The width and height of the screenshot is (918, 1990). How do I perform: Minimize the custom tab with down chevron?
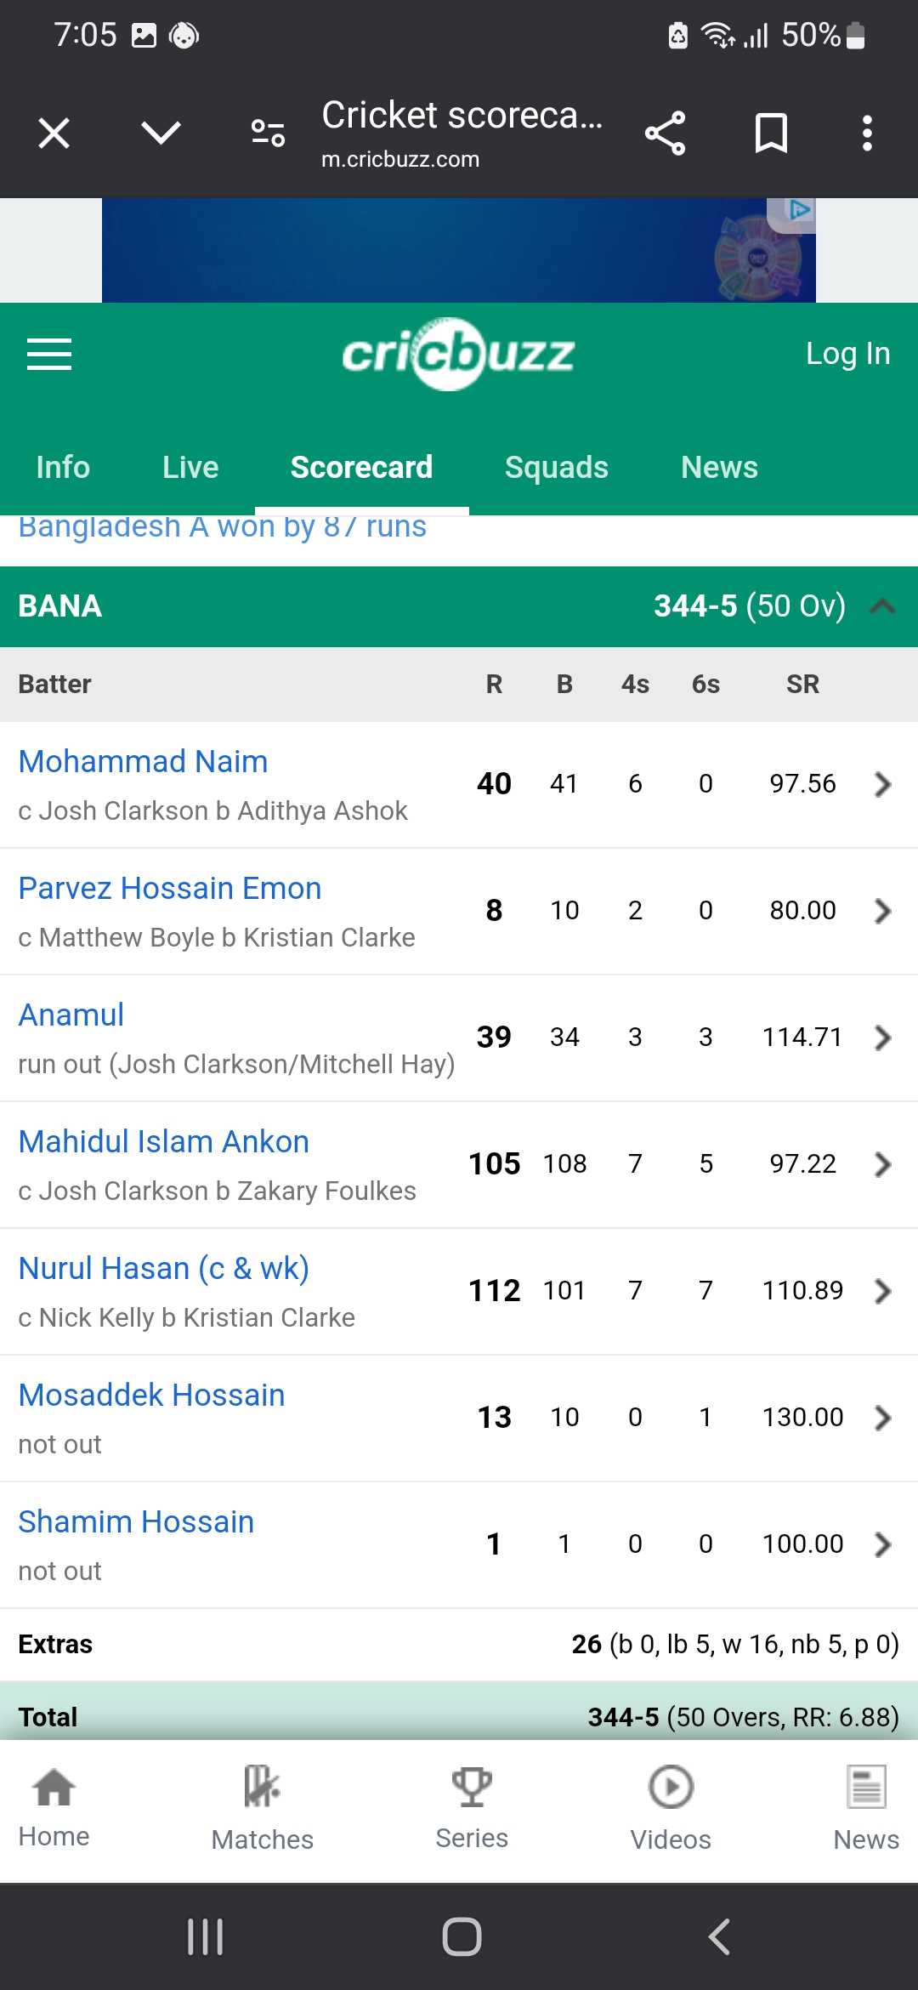[161, 134]
